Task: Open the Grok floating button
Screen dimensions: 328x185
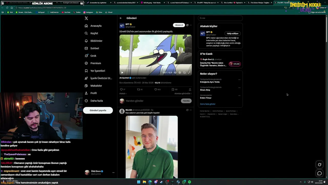Action: 320,165
